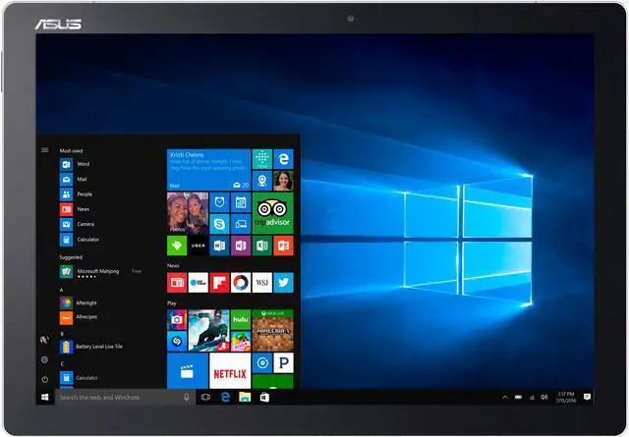
Task: Open the green tile beside Uber
Action: [177, 246]
